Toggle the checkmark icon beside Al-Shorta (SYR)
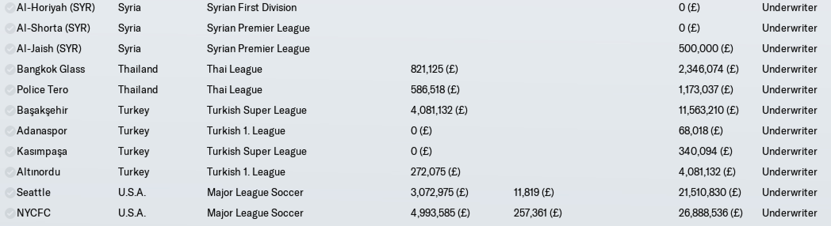The height and width of the screenshot is (226, 831). point(10,28)
